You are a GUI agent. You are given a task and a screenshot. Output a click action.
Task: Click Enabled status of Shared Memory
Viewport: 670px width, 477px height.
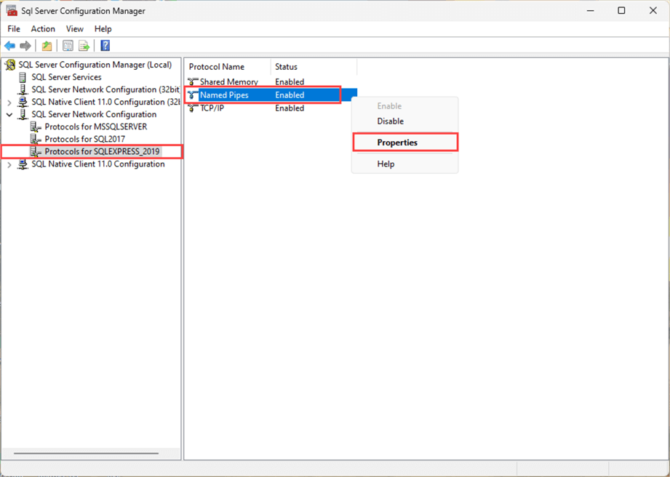click(x=290, y=81)
